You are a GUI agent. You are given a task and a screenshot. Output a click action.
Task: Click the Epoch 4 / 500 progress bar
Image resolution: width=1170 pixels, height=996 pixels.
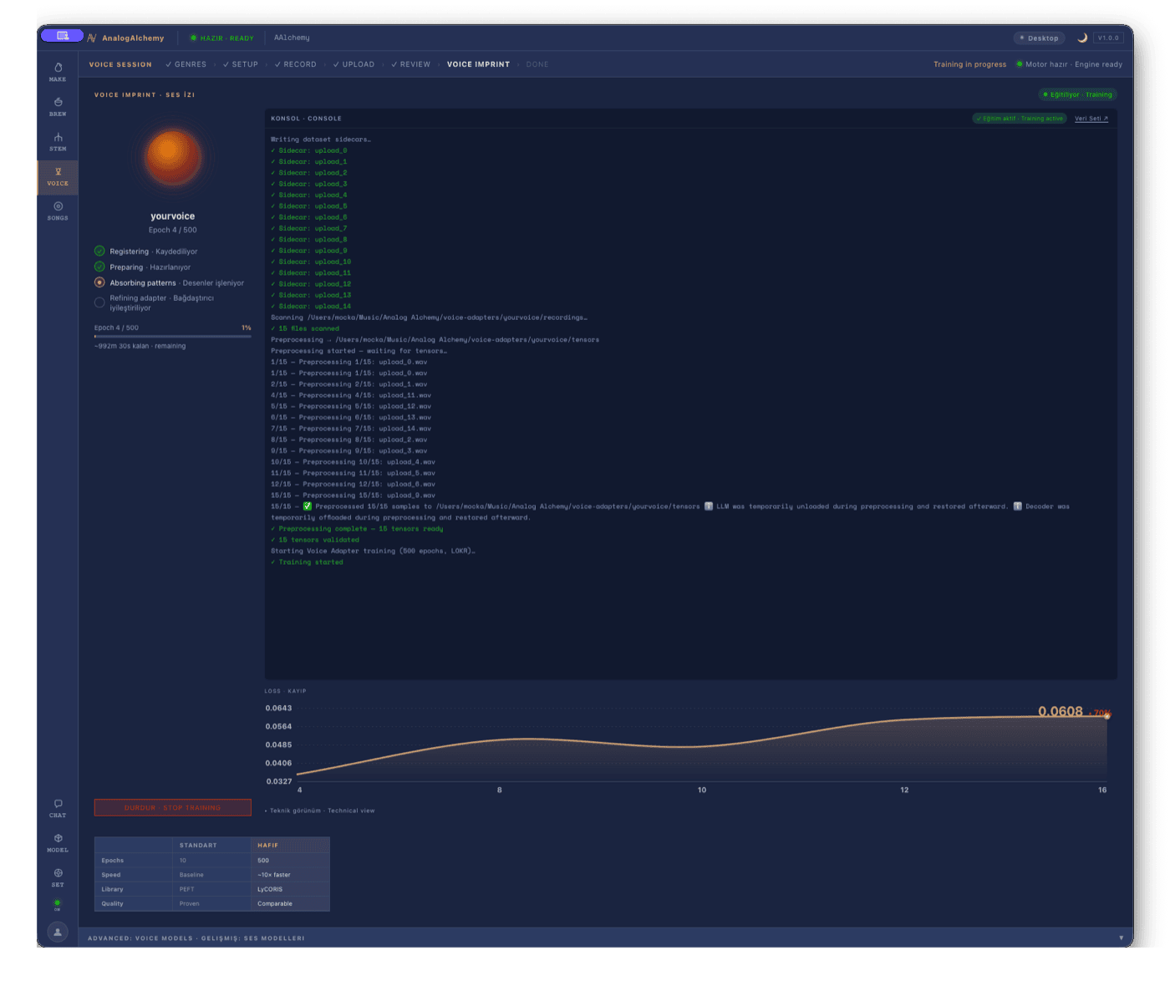pyautogui.click(x=173, y=337)
